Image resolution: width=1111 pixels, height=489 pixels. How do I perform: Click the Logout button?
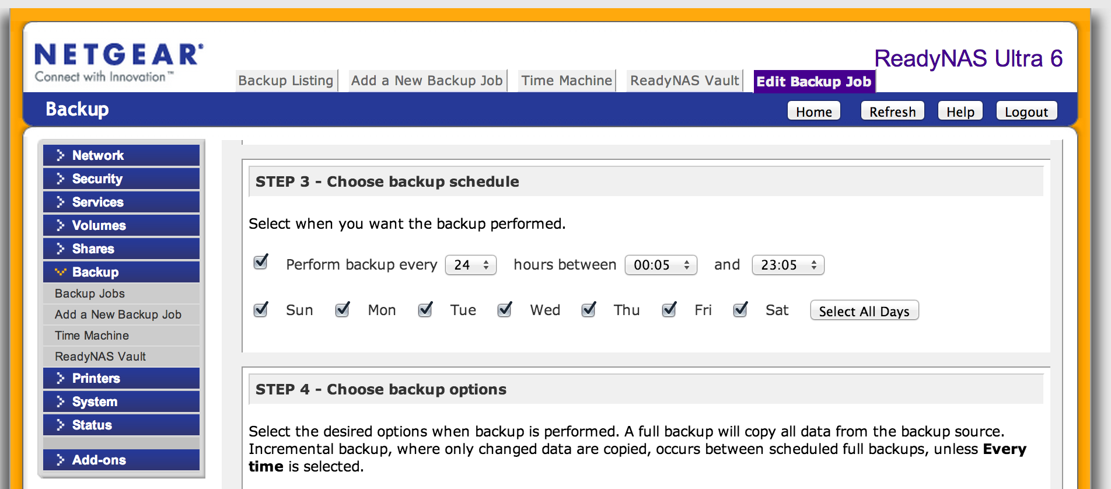pyautogui.click(x=1026, y=111)
